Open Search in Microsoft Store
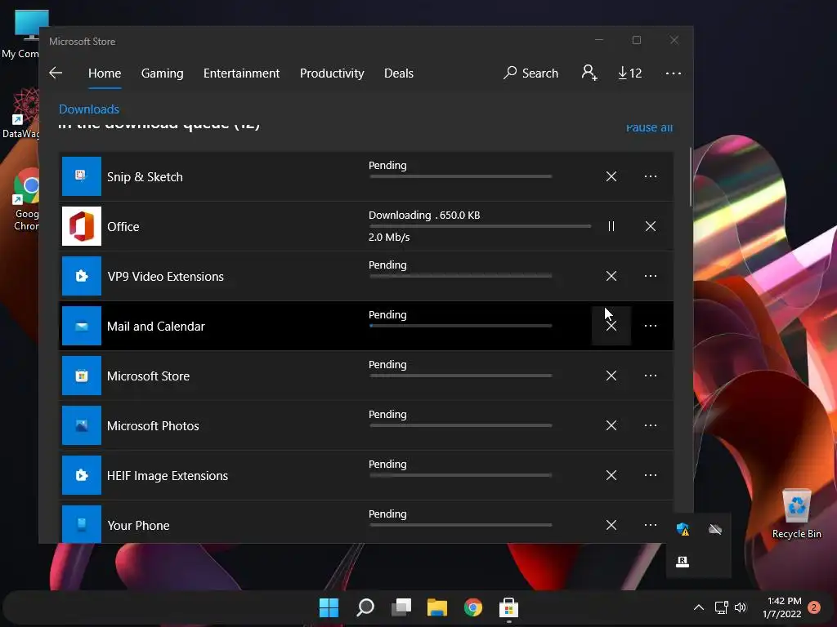The image size is (837, 627). point(530,73)
